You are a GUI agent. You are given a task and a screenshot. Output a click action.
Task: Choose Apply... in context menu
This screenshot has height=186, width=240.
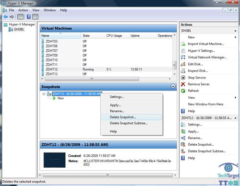132,105
